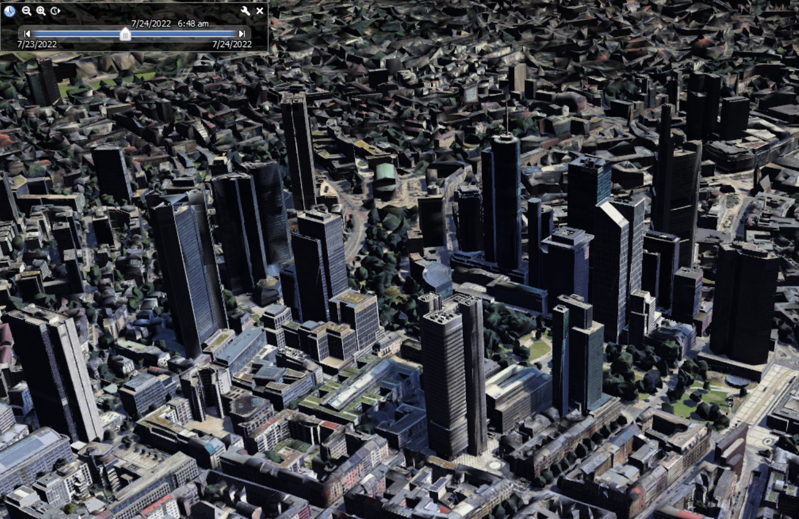Screen dimensions: 799x519
Task: Click the blue clock icon in time slider
Action: click(x=10, y=11)
